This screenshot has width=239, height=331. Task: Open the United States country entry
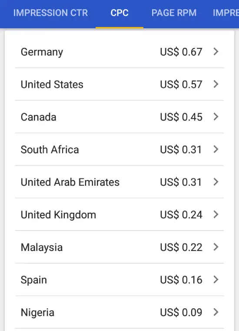coord(119,84)
